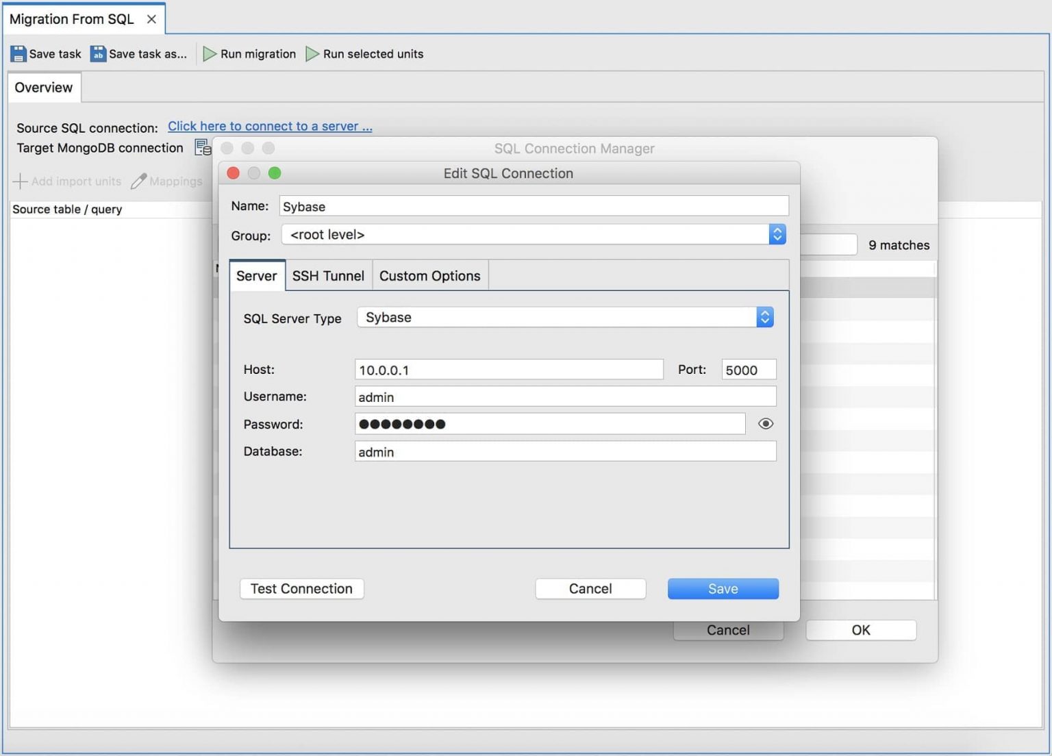This screenshot has height=756, width=1052.
Task: Select the Server tab
Action: 257,275
